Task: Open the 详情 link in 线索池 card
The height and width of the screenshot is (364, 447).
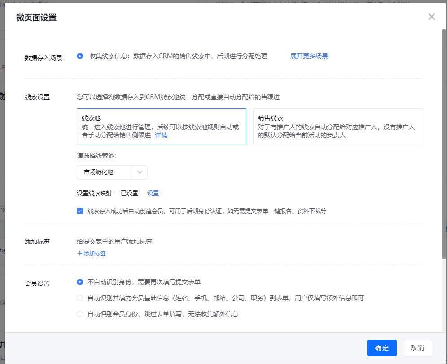Action: 161,135
